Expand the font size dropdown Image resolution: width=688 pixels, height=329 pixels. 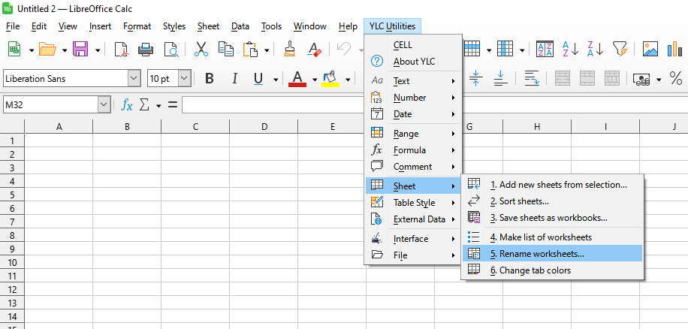click(184, 79)
